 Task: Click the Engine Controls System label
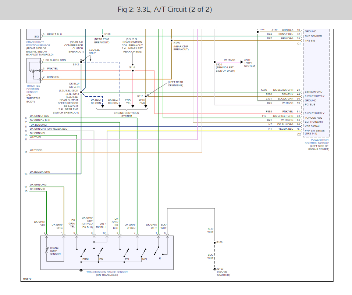click(x=127, y=115)
